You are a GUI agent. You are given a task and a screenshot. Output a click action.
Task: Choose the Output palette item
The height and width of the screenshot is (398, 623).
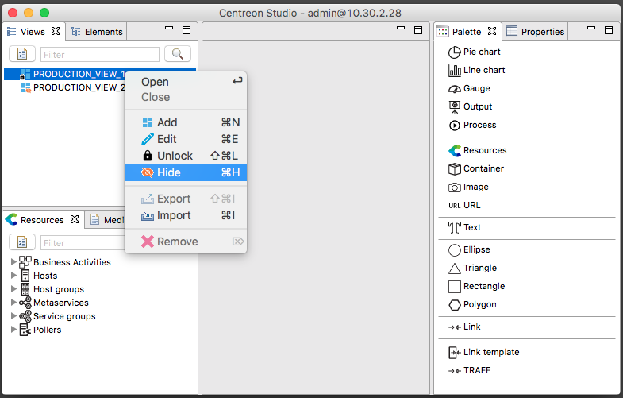click(x=470, y=107)
